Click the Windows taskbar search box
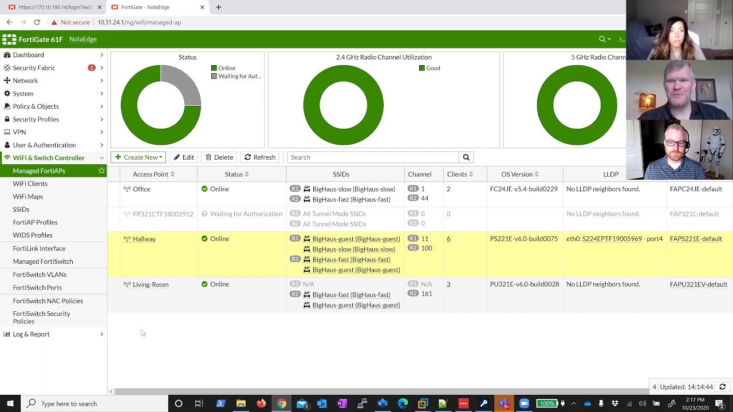This screenshot has height=412, width=733. 94,403
